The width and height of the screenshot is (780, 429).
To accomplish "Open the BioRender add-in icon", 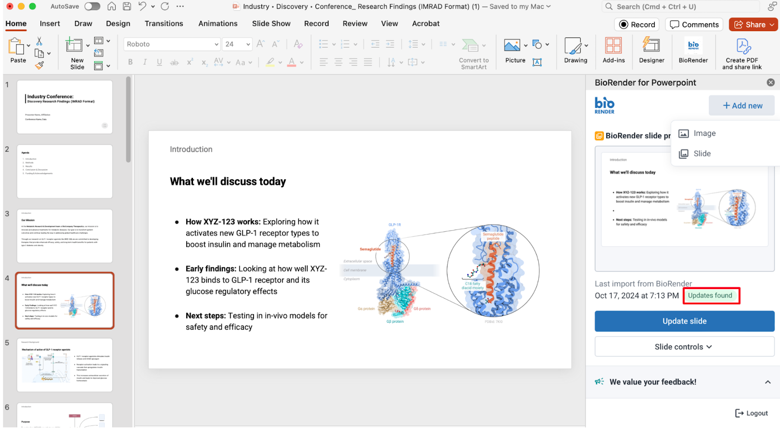I will (x=693, y=47).
